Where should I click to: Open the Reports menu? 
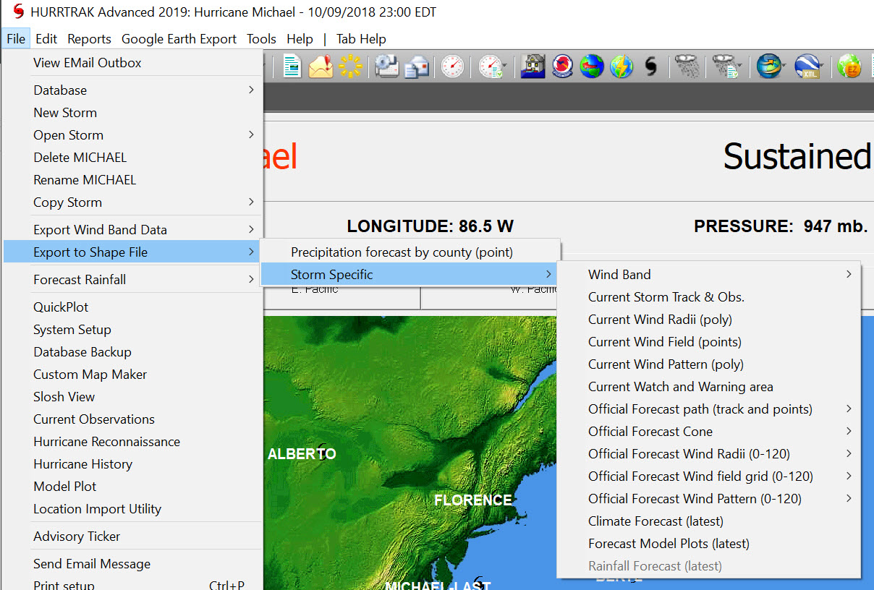pyautogui.click(x=89, y=39)
